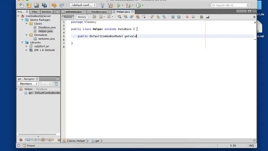Click the Build Project hammer icon
Image resolution: width=268 pixels, height=151 pixels.
coord(102,5)
